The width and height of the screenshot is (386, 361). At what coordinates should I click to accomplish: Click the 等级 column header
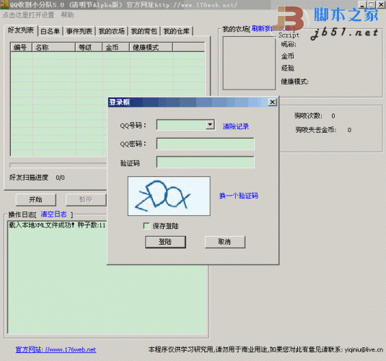pyautogui.click(x=89, y=48)
